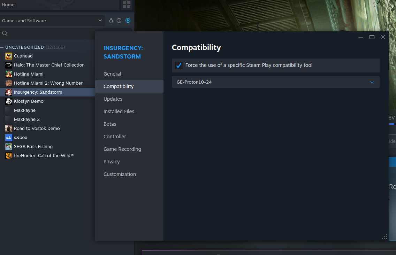The width and height of the screenshot is (396, 255).
Task: Click the SEGA Bass Fishing icon
Action: coord(9,147)
